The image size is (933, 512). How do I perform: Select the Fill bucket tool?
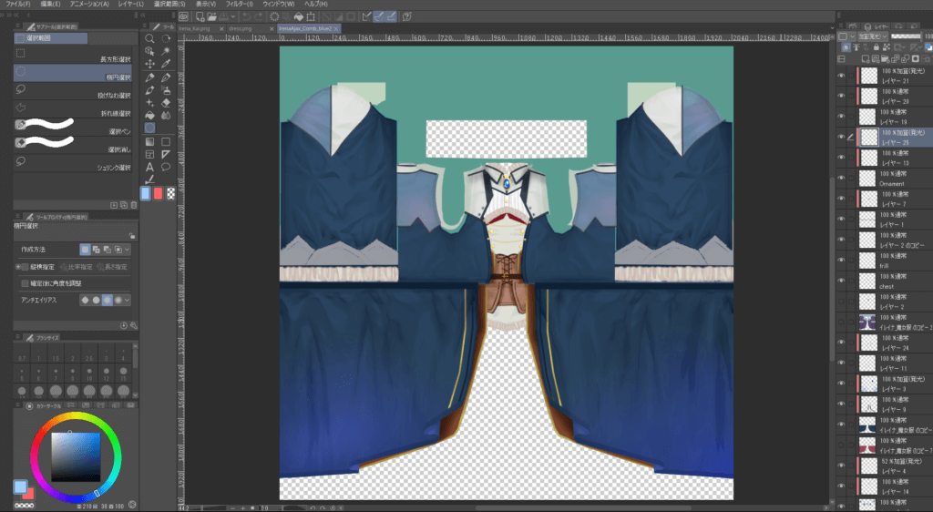[150, 116]
